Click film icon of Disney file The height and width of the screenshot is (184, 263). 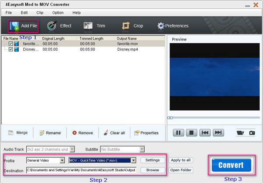point(17,49)
